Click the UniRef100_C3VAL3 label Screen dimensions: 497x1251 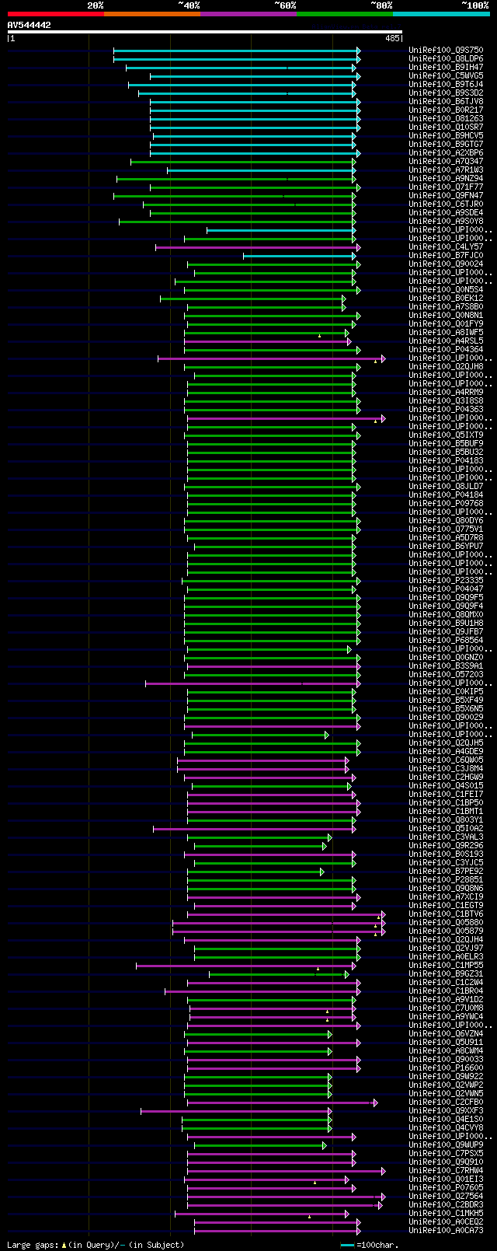(446, 837)
